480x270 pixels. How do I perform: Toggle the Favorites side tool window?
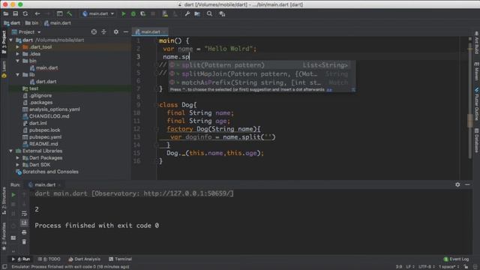point(4,236)
